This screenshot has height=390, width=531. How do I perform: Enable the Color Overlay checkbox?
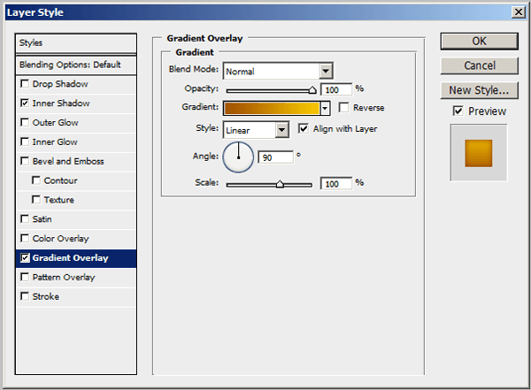[25, 238]
